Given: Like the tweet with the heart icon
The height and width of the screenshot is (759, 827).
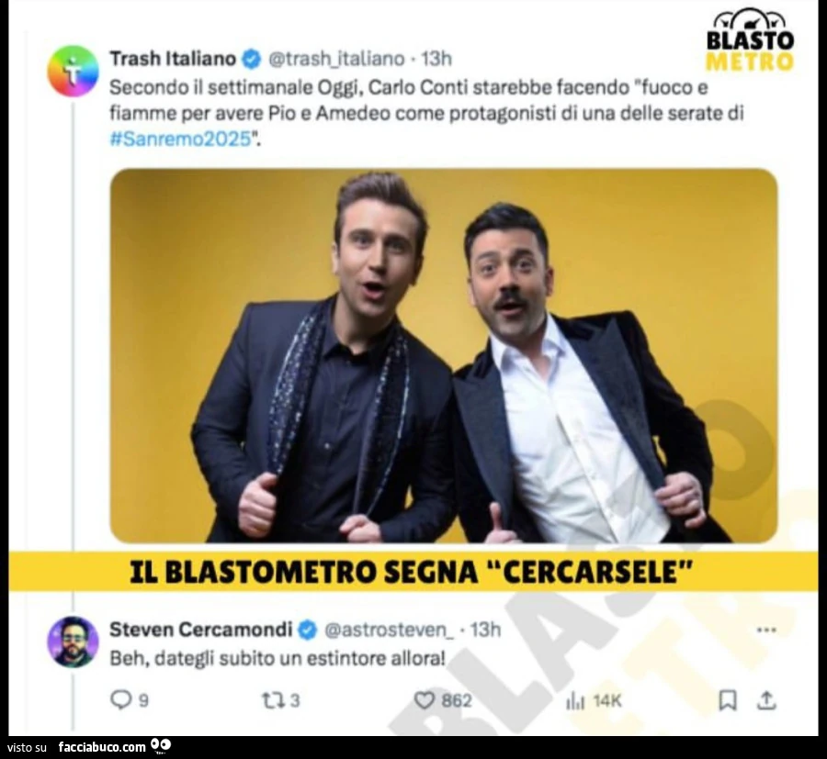Looking at the screenshot, I should [424, 700].
